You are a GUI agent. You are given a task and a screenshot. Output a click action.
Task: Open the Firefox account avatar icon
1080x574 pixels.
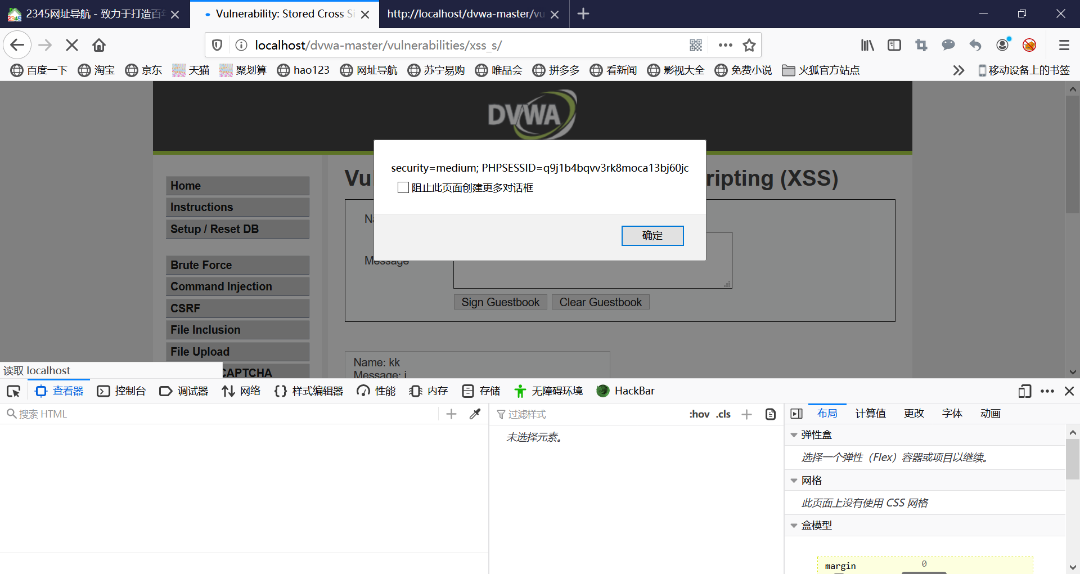1002,45
